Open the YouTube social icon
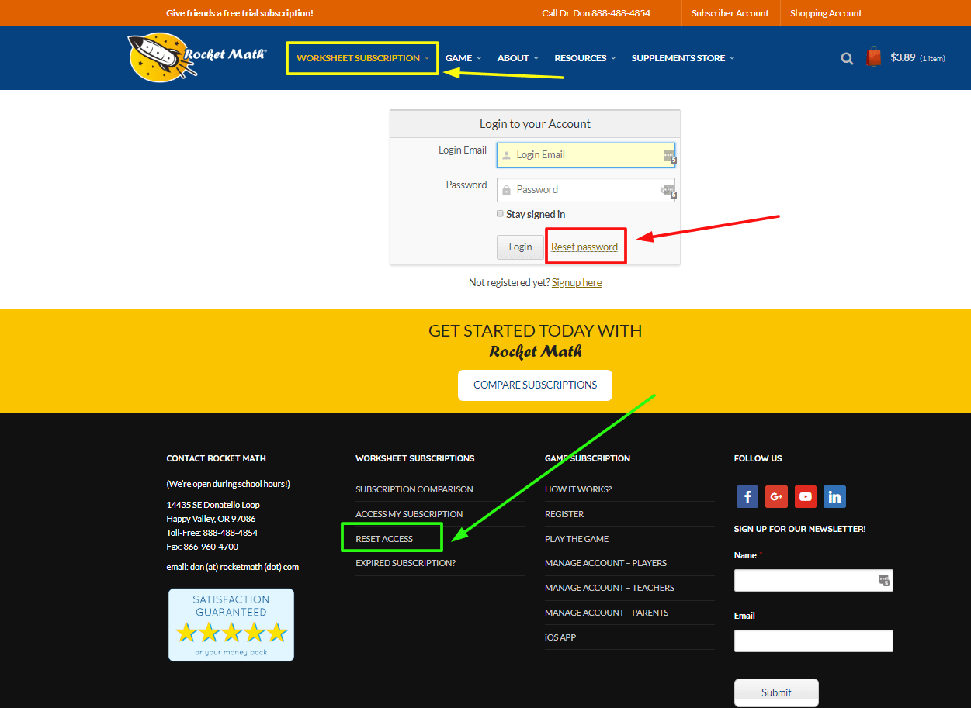The height and width of the screenshot is (708, 971). pyautogui.click(x=805, y=496)
